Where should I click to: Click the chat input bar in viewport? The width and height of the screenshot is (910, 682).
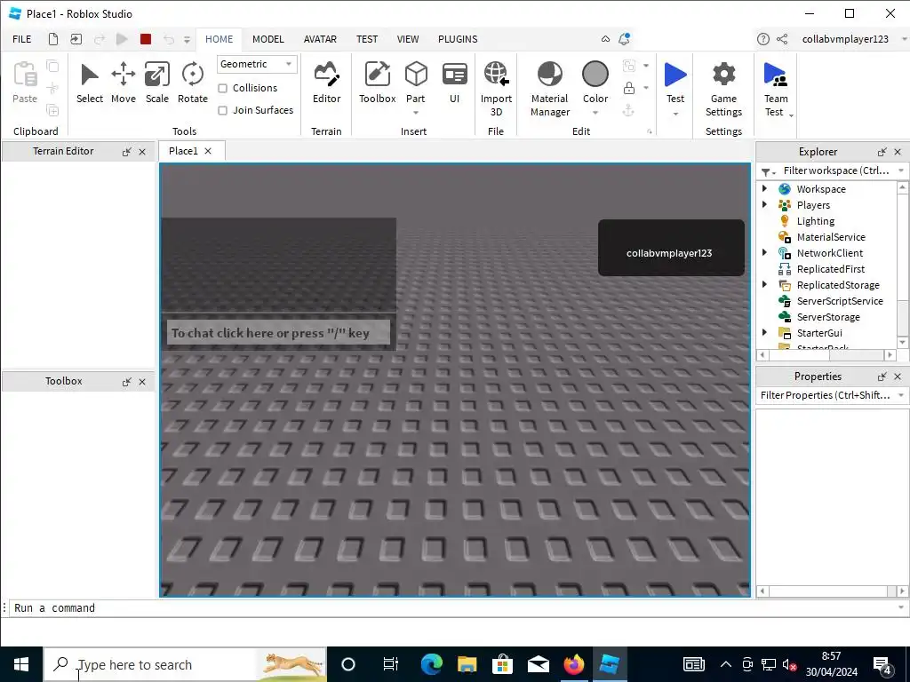pyautogui.click(x=278, y=333)
